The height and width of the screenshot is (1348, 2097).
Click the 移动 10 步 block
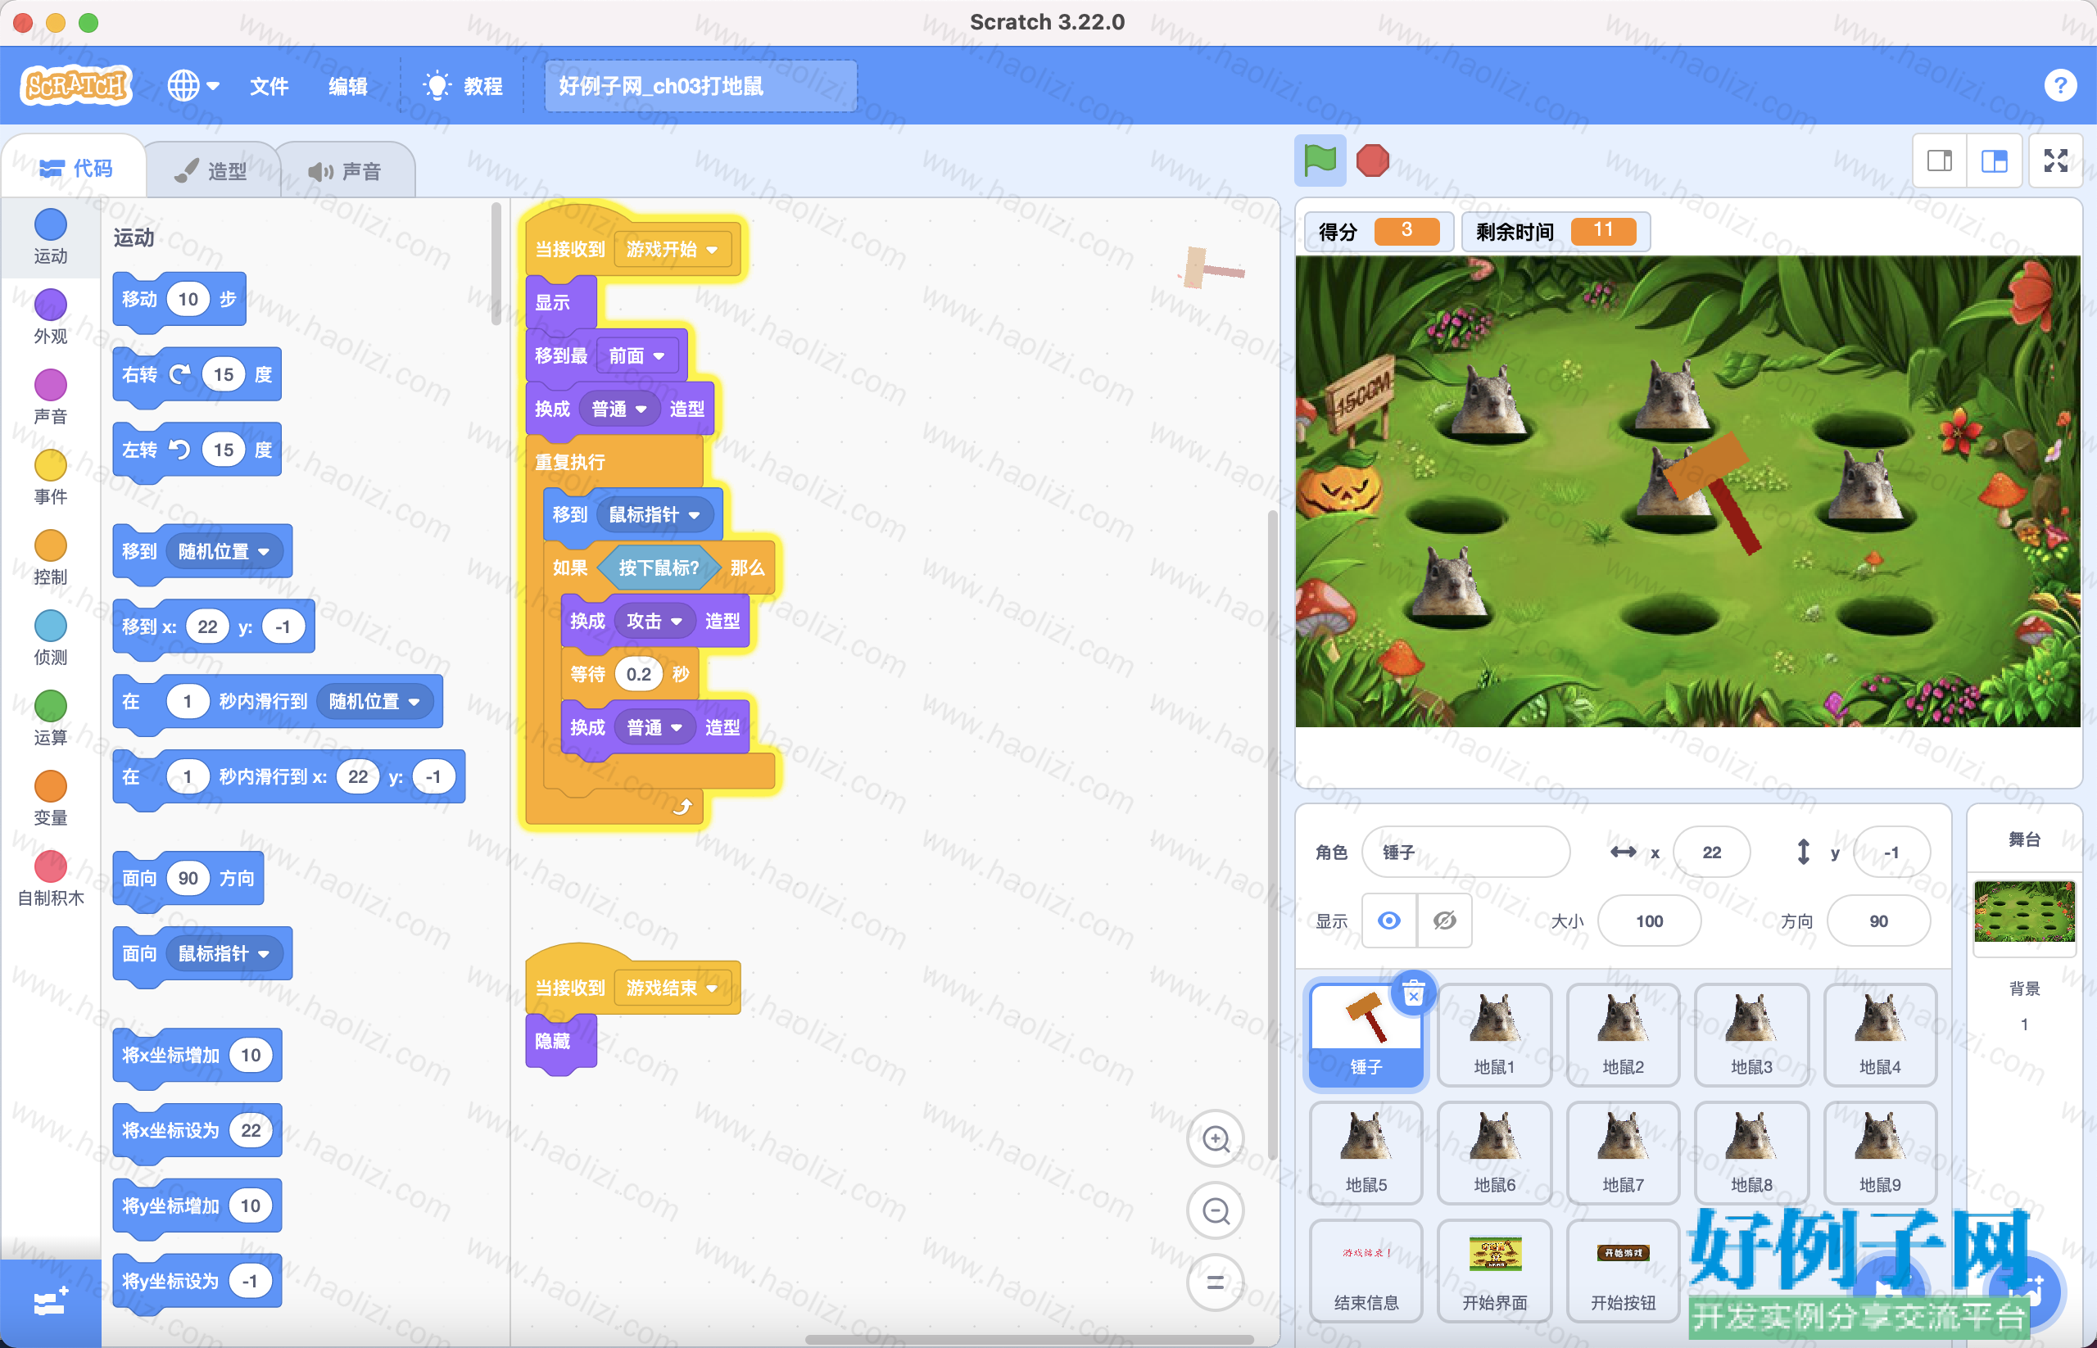179,301
